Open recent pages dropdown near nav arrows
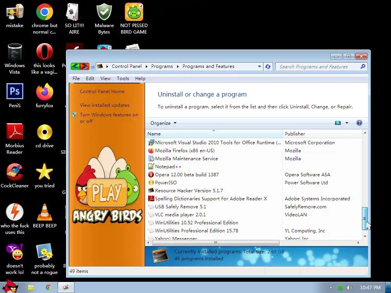 click(93, 67)
